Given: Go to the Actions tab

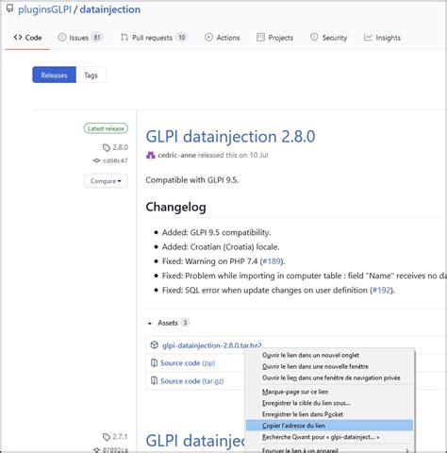Looking at the screenshot, I should pos(222,38).
